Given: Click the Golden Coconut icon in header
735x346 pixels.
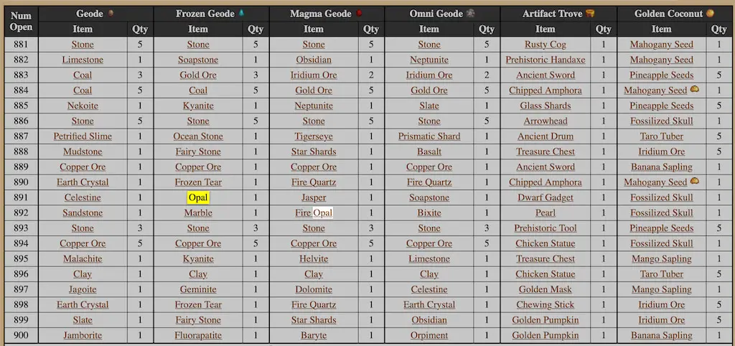Looking at the screenshot, I should pyautogui.click(x=710, y=14).
